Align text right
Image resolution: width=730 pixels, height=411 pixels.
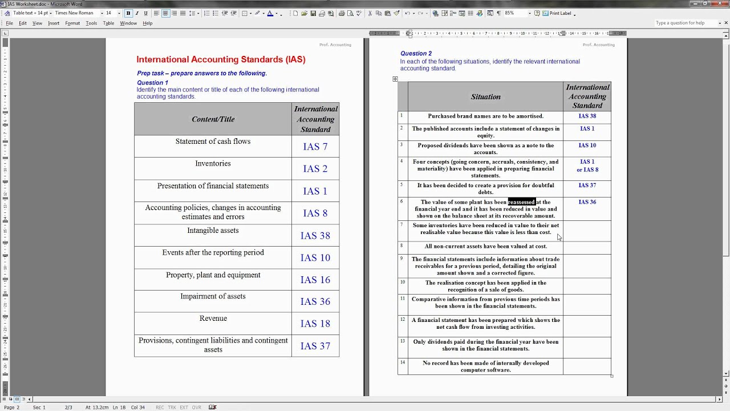click(174, 13)
